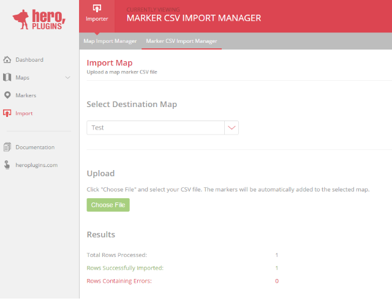Click the Maps menu label

point(23,78)
